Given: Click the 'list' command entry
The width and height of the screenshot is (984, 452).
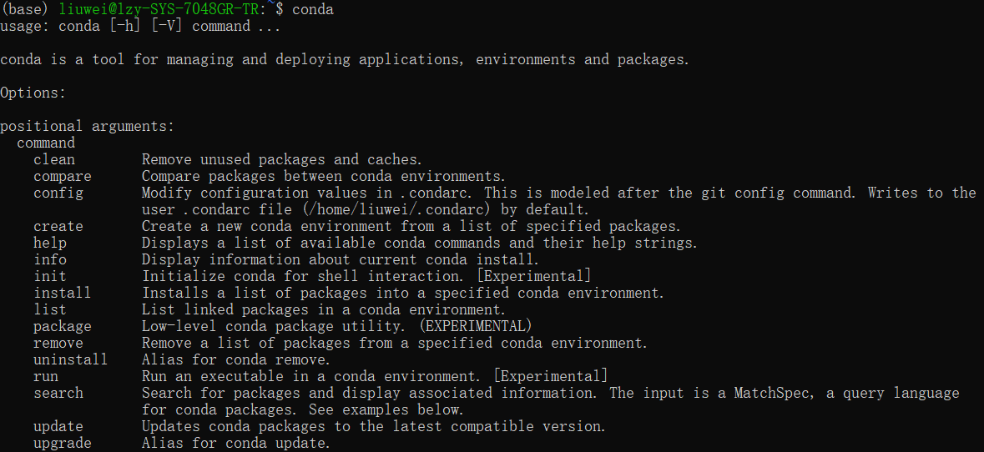Looking at the screenshot, I should click(50, 309).
